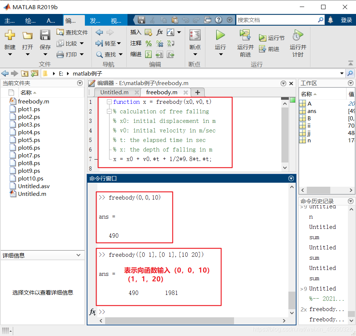This screenshot has width=356, height=336.
Task: Click the search documentation (搜索文档) field
Action: click(x=277, y=20)
